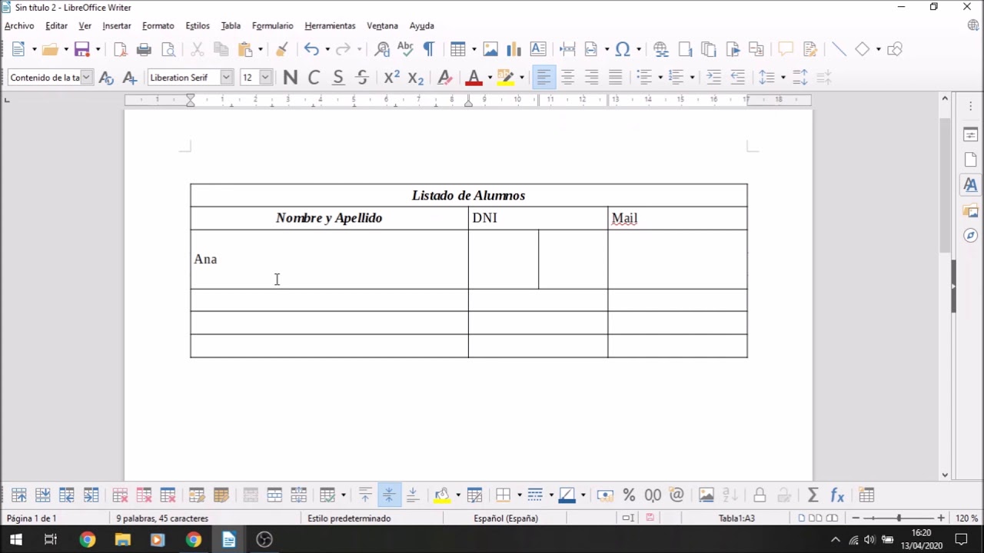984x553 pixels.
Task: Open Liberation Serif font name dropdown
Action: (226, 78)
